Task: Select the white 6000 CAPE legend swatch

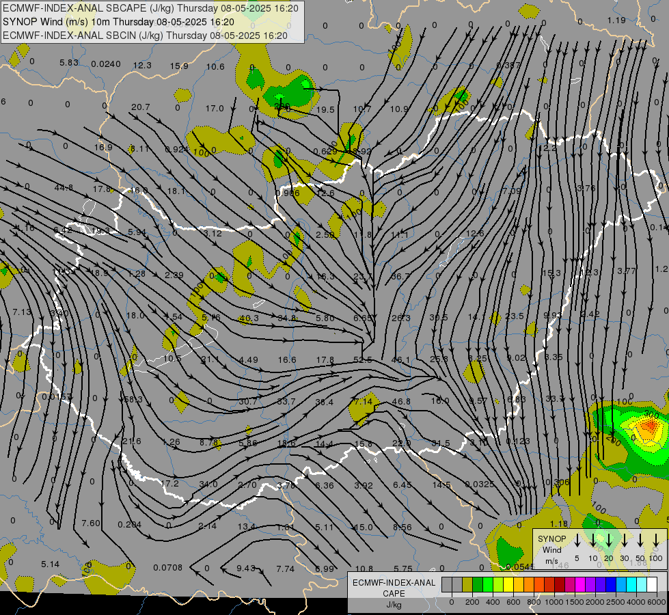Action: (x=652, y=584)
